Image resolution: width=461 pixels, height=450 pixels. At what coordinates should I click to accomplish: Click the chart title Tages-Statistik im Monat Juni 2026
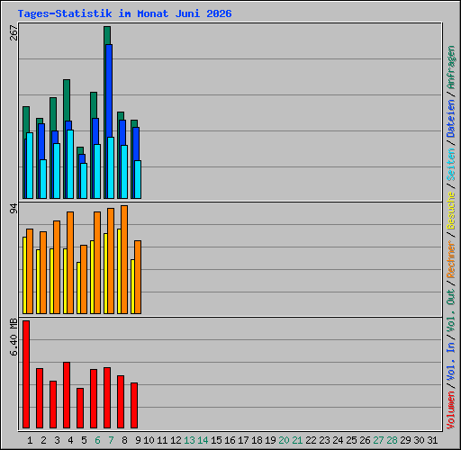pos(124,13)
